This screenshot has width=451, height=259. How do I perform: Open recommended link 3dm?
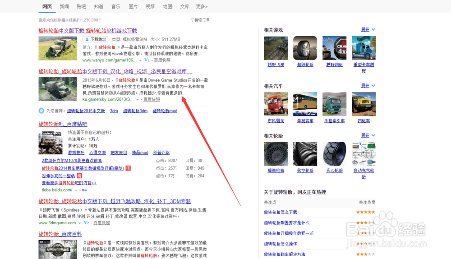point(114,111)
